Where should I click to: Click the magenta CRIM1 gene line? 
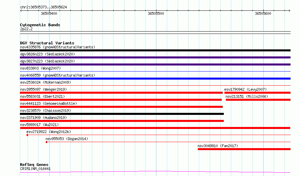tap(155, 172)
